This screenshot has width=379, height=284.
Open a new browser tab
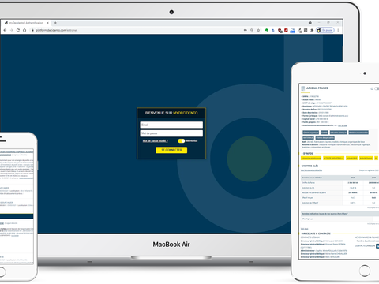pos(55,23)
